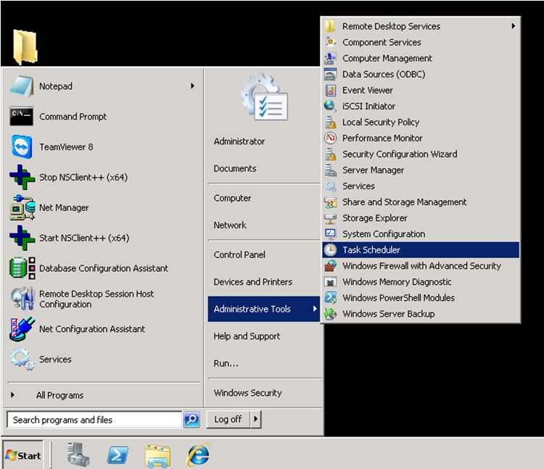Click the Computer Management icon
This screenshot has height=469, width=544.
(330, 58)
